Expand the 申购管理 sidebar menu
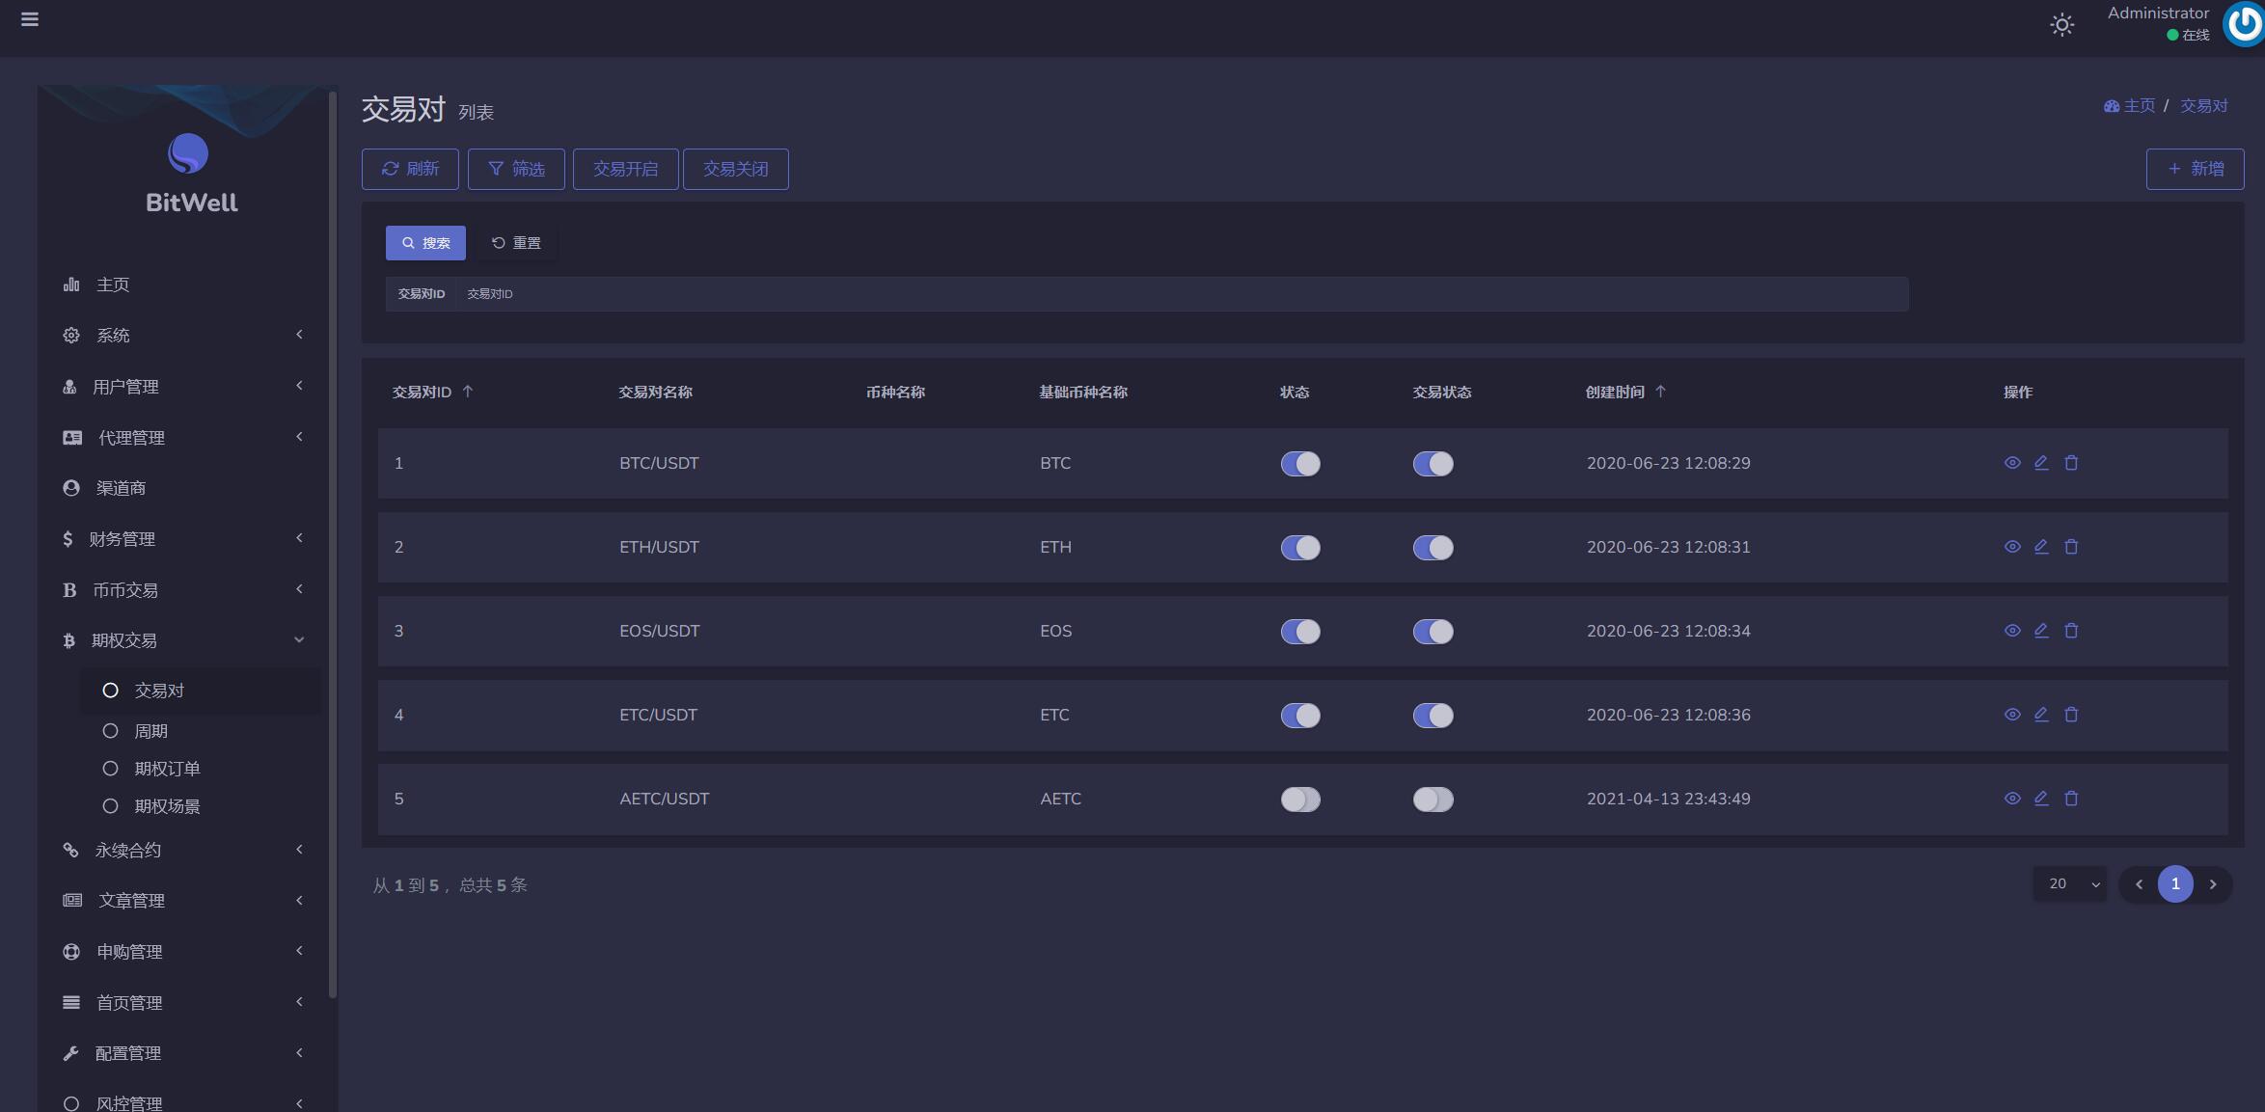Viewport: 2265px width, 1112px height. click(183, 952)
